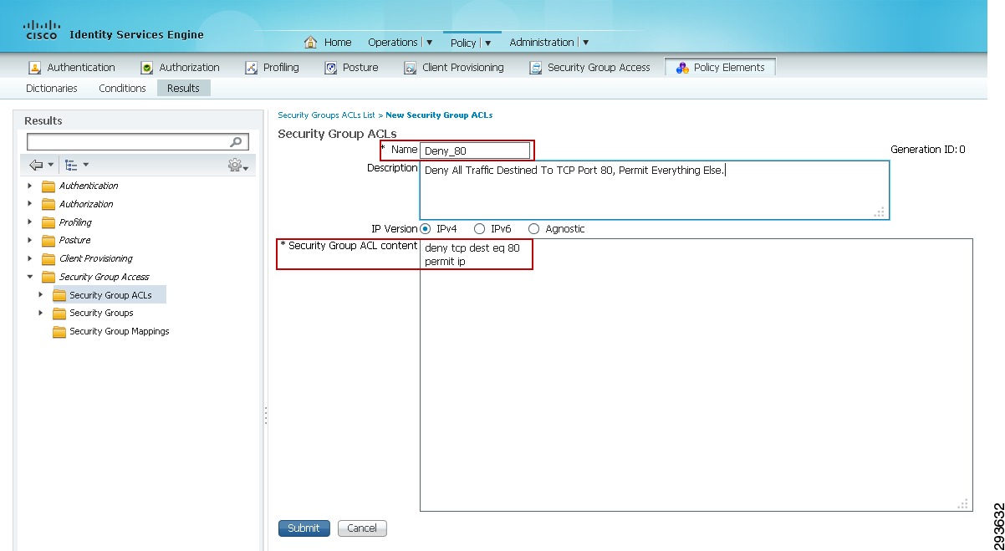Click the back arrow icon in Results toolbar
Image resolution: width=1005 pixels, height=551 pixels.
click(x=36, y=166)
